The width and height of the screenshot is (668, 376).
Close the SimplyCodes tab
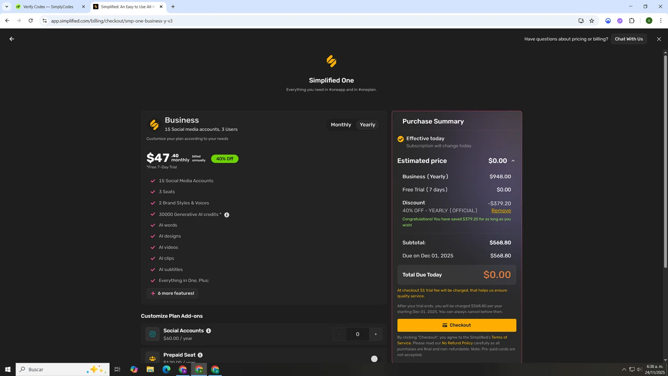tap(83, 7)
